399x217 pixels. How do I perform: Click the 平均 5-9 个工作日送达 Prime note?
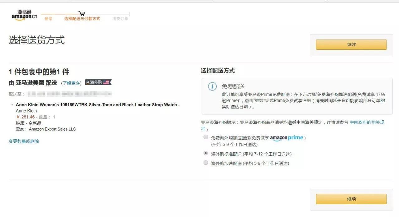coord(234,145)
